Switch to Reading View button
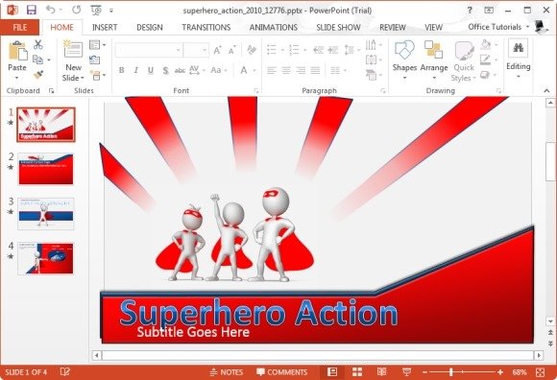This screenshot has width=557, height=380. click(x=382, y=371)
